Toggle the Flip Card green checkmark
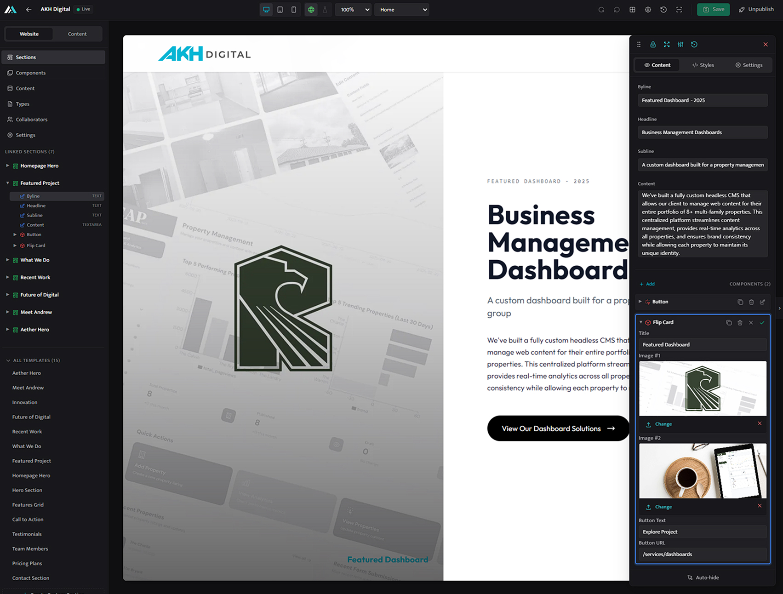The image size is (783, 594). point(762,322)
